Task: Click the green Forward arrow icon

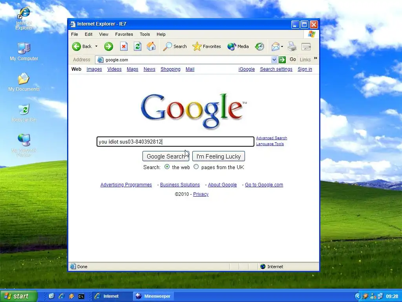Action: pyautogui.click(x=109, y=46)
